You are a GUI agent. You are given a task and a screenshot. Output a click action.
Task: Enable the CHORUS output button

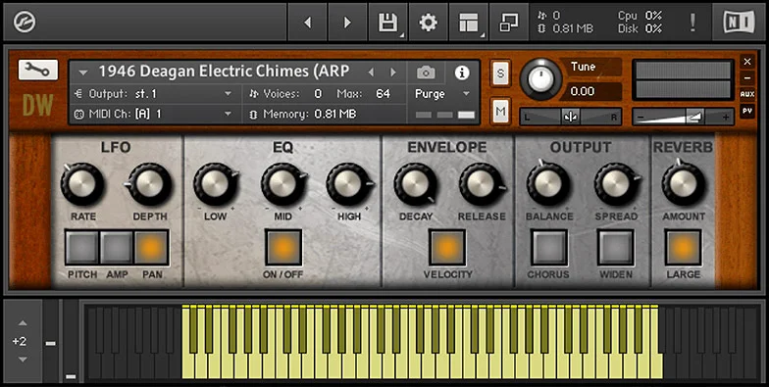tap(549, 248)
